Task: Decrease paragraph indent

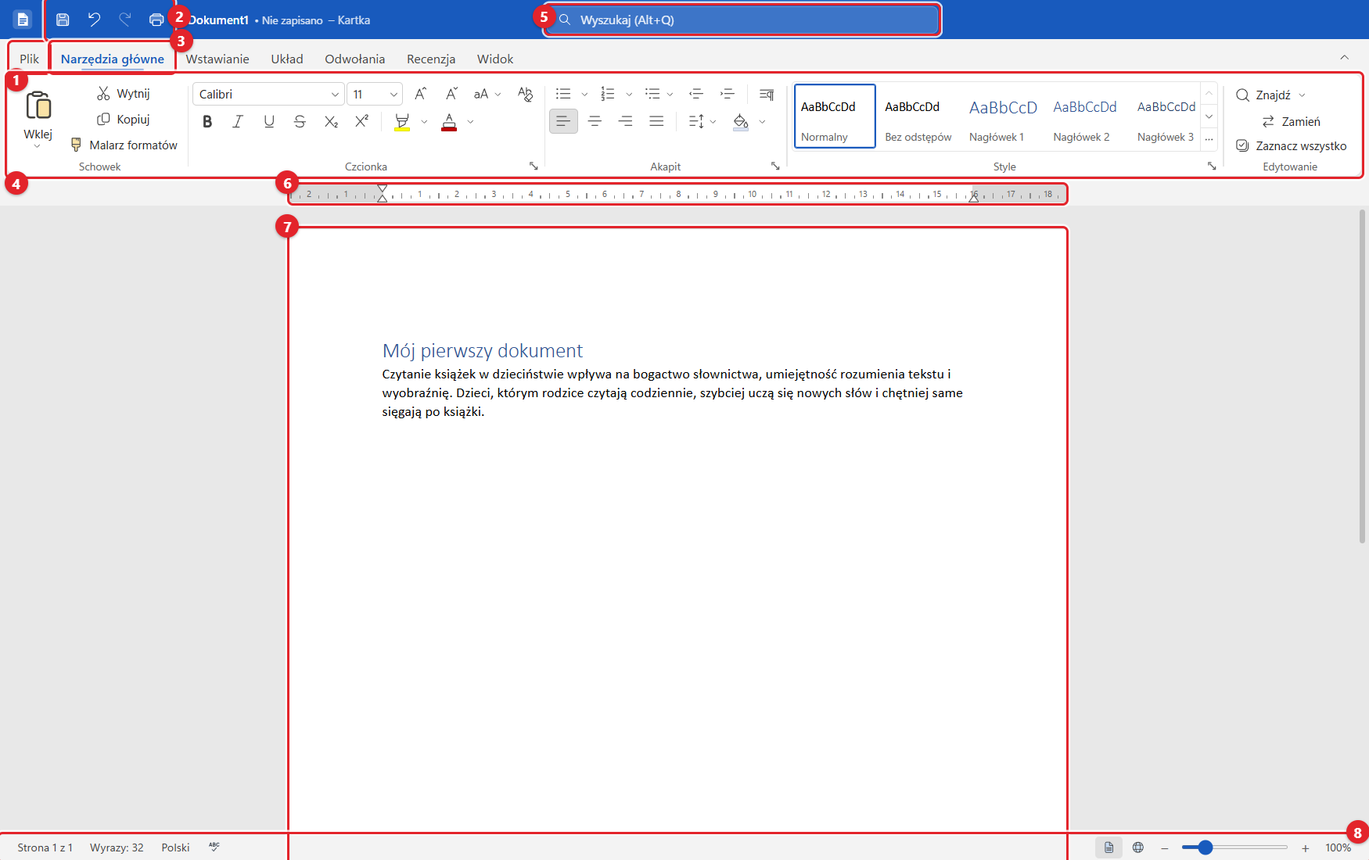Action: [696, 94]
